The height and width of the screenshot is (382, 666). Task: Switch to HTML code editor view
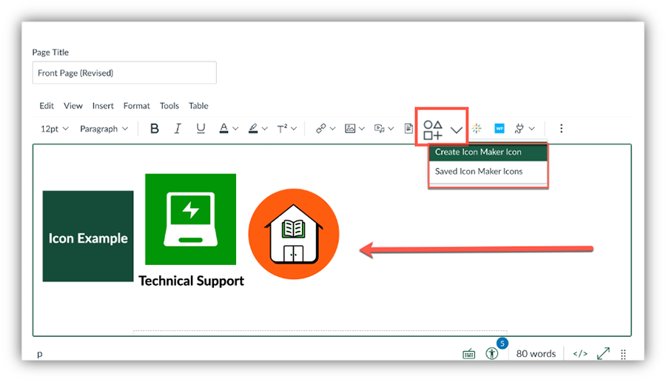coord(580,354)
